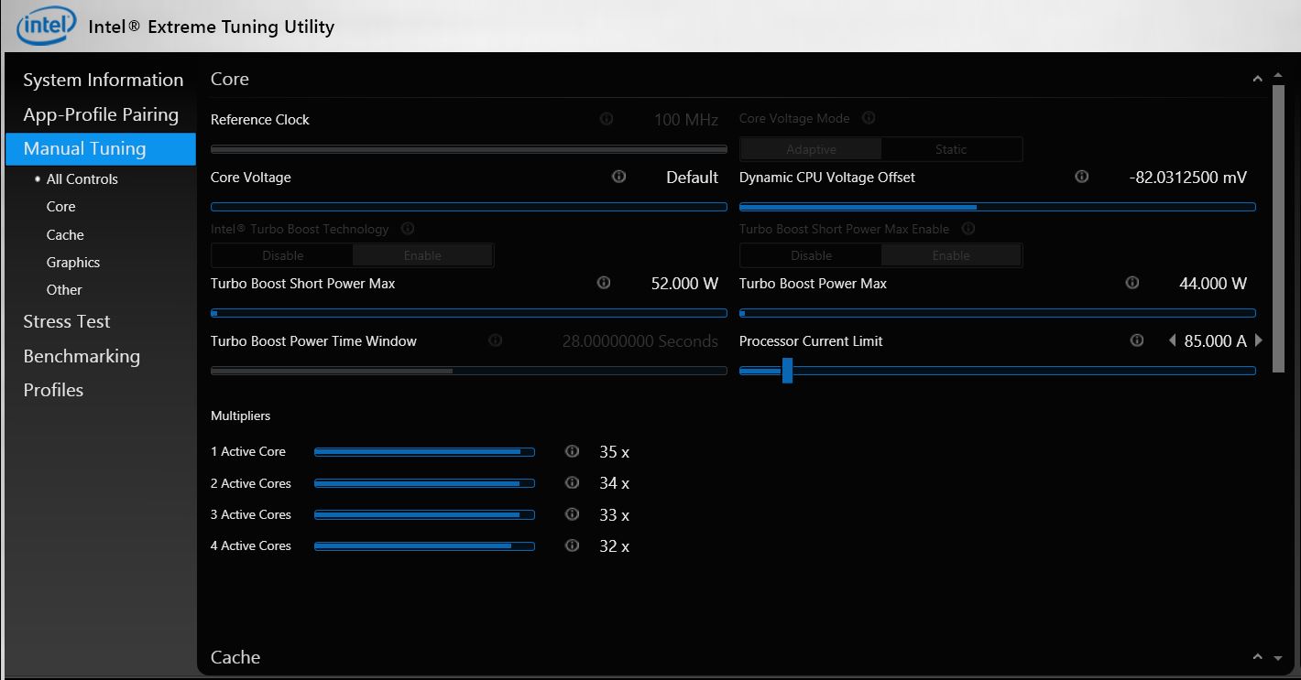This screenshot has height=680, width=1301.
Task: Set Intel Turbo Boost Technology to Enable
Action: click(x=422, y=255)
